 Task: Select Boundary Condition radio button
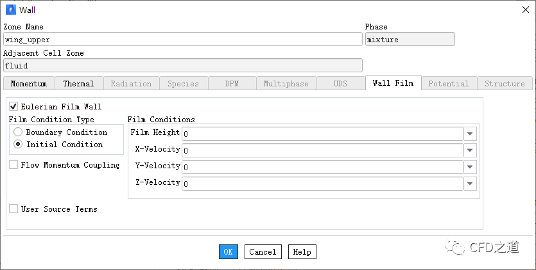18,132
